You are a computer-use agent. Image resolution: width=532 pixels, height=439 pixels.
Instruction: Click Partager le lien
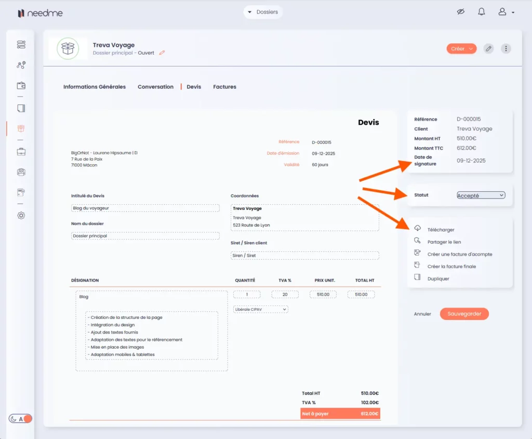tap(444, 242)
